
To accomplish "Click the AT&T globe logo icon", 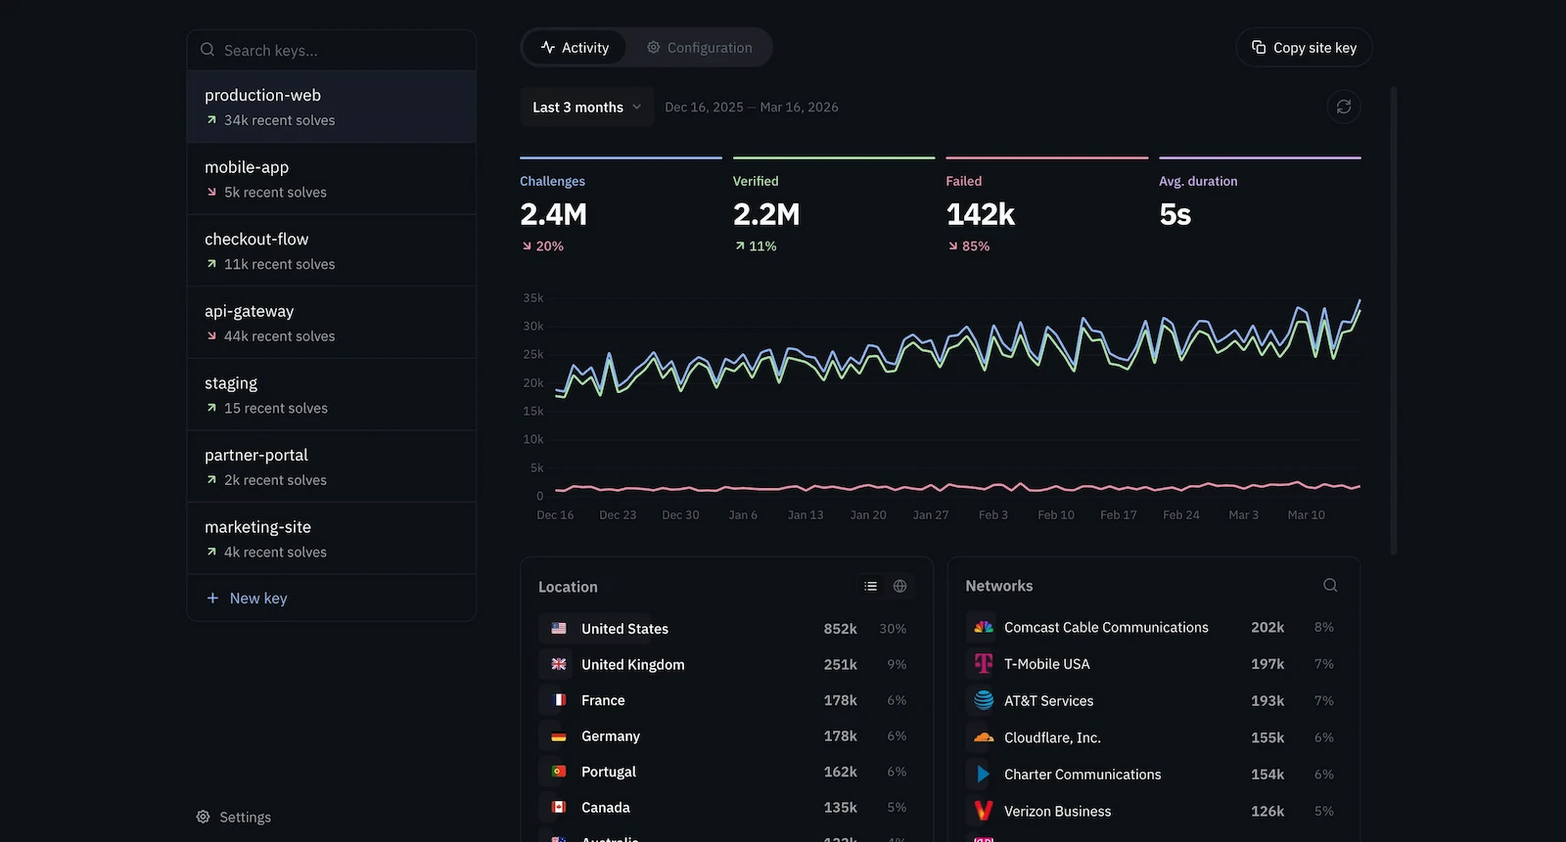I will pos(984,700).
